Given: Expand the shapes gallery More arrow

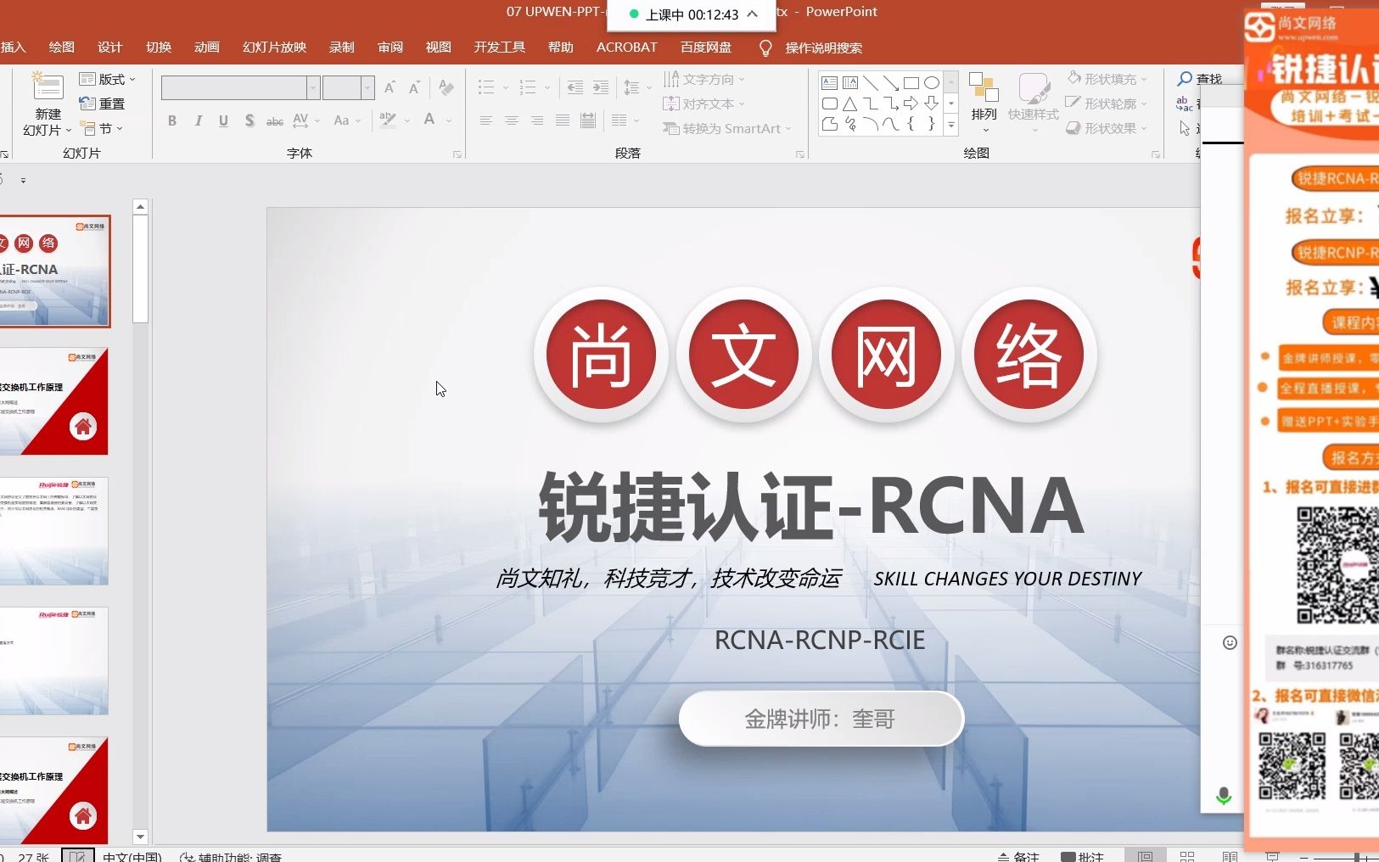Looking at the screenshot, I should pos(951,125).
